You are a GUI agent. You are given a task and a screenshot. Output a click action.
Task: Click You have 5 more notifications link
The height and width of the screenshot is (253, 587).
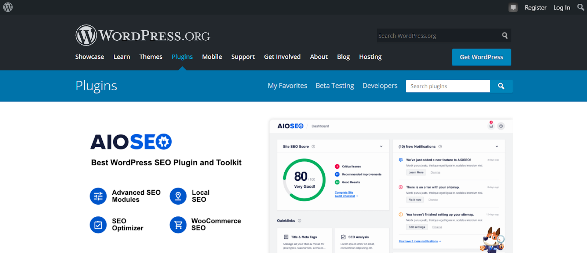click(x=420, y=241)
